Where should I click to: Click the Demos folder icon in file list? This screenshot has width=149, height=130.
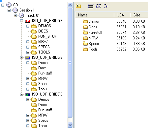coord(85,21)
